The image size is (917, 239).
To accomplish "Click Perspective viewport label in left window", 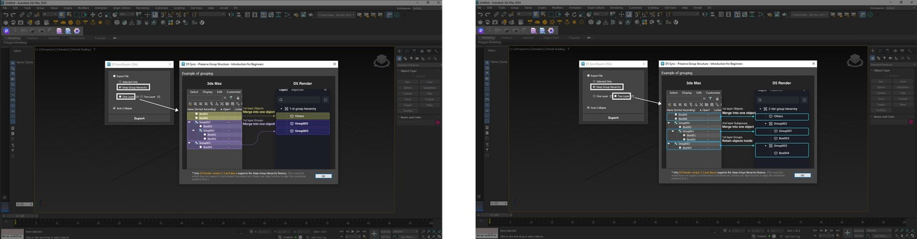I will point(48,49).
